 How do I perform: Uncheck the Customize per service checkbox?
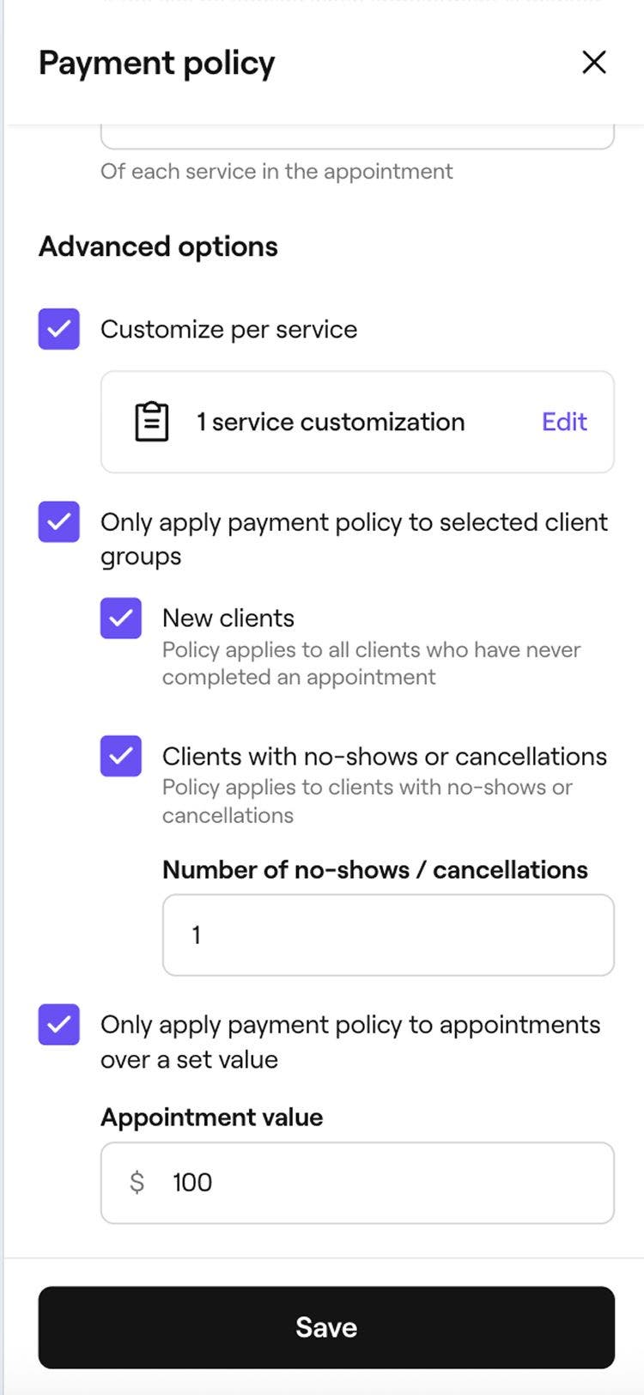(x=59, y=329)
